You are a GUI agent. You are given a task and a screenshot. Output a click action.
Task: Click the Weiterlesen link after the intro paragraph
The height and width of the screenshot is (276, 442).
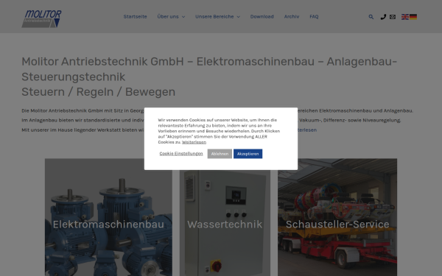click(x=306, y=130)
